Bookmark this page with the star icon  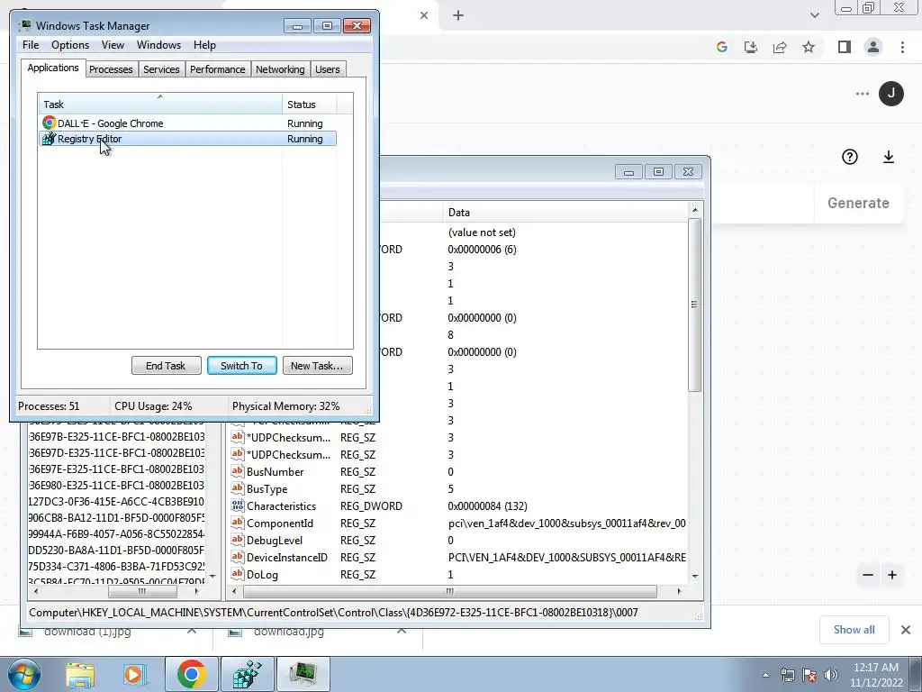pyautogui.click(x=809, y=47)
